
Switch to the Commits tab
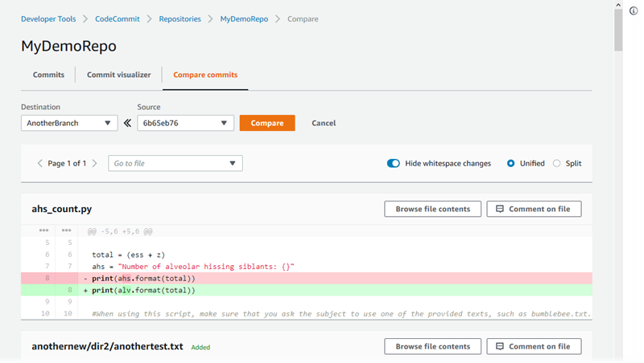(48, 75)
